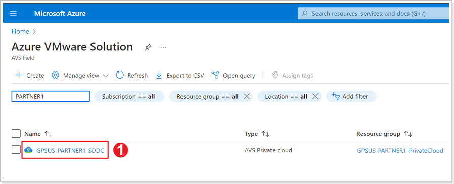Click the search magnifier icon
This screenshot has height=184, width=454.
(304, 14)
